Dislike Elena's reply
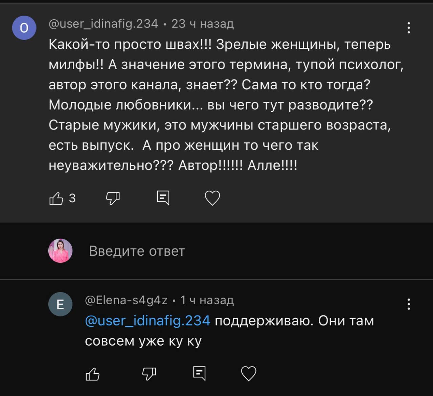This screenshot has height=396, width=433. [x=149, y=374]
